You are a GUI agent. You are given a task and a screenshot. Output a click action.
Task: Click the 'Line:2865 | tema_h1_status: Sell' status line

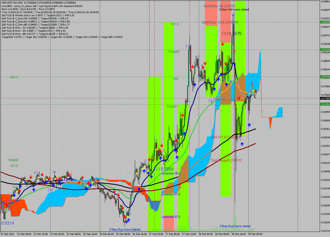click(x=42, y=6)
